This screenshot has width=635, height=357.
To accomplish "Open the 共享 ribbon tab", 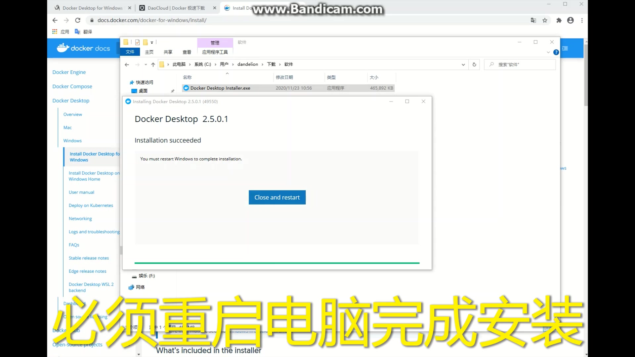I will coord(168,52).
